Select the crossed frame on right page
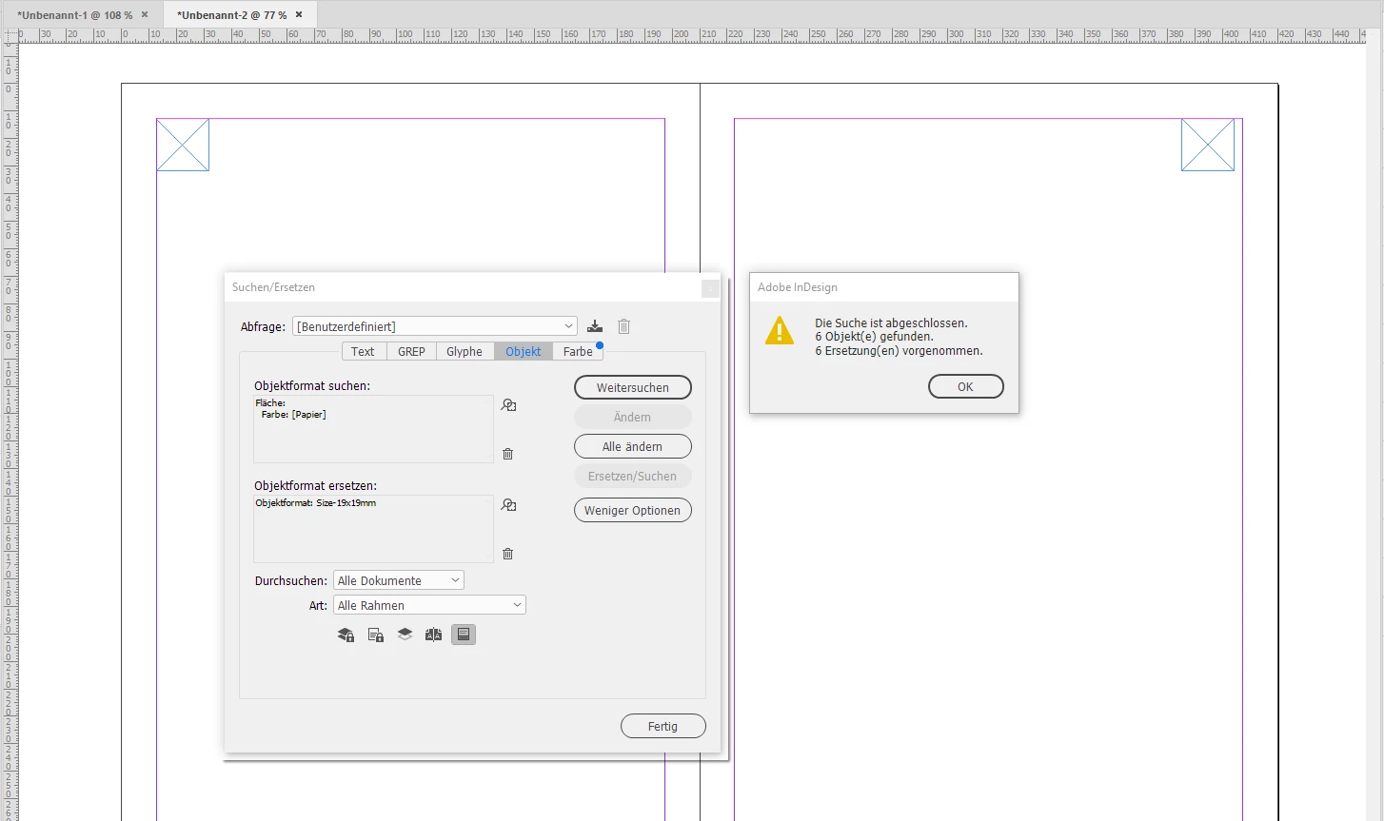This screenshot has height=821, width=1384. 1208,145
